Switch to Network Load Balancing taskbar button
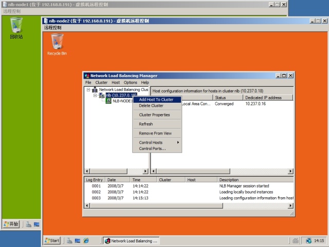The height and width of the screenshot is (247, 329). coord(132,240)
